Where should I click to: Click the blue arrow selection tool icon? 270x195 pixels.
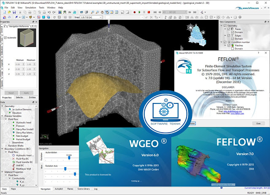(x=16, y=17)
